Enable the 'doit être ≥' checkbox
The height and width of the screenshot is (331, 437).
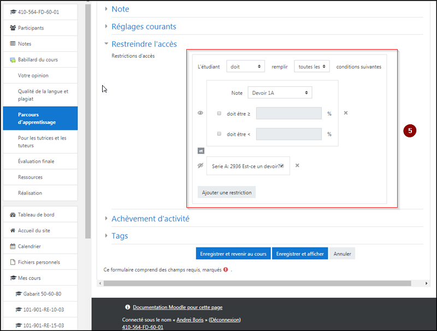pos(219,113)
